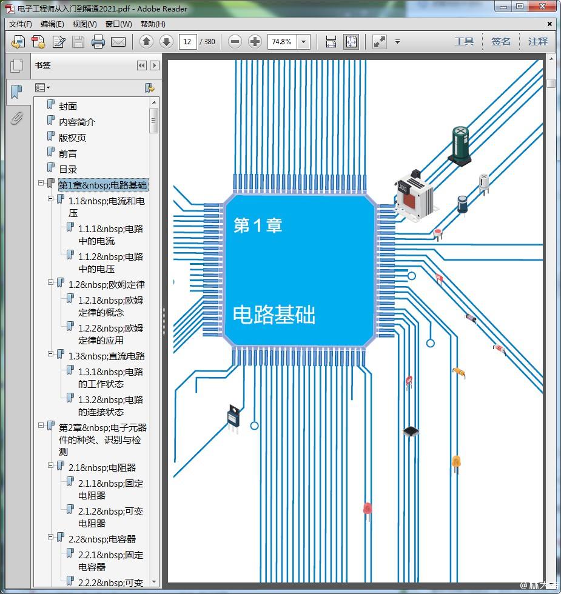Screen dimensions: 561x594
Task: Open the attachments paperclip panel
Action: point(16,118)
